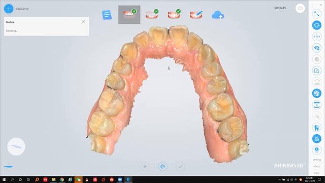325x183 pixels.
Task: Click the blue circular redo scan button
Action: click(x=162, y=166)
